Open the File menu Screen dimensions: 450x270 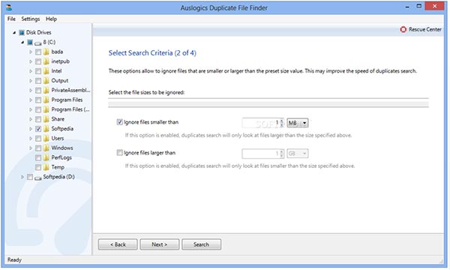[x=11, y=19]
